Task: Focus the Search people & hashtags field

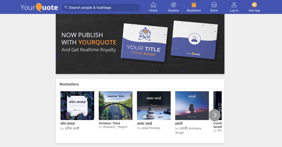Action: 101,8
